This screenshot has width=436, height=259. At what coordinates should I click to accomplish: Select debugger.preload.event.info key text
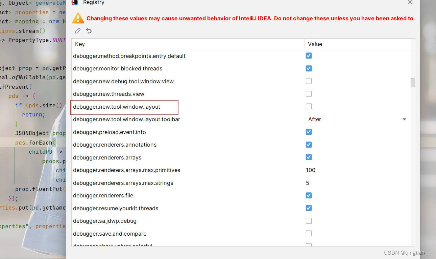pos(110,132)
